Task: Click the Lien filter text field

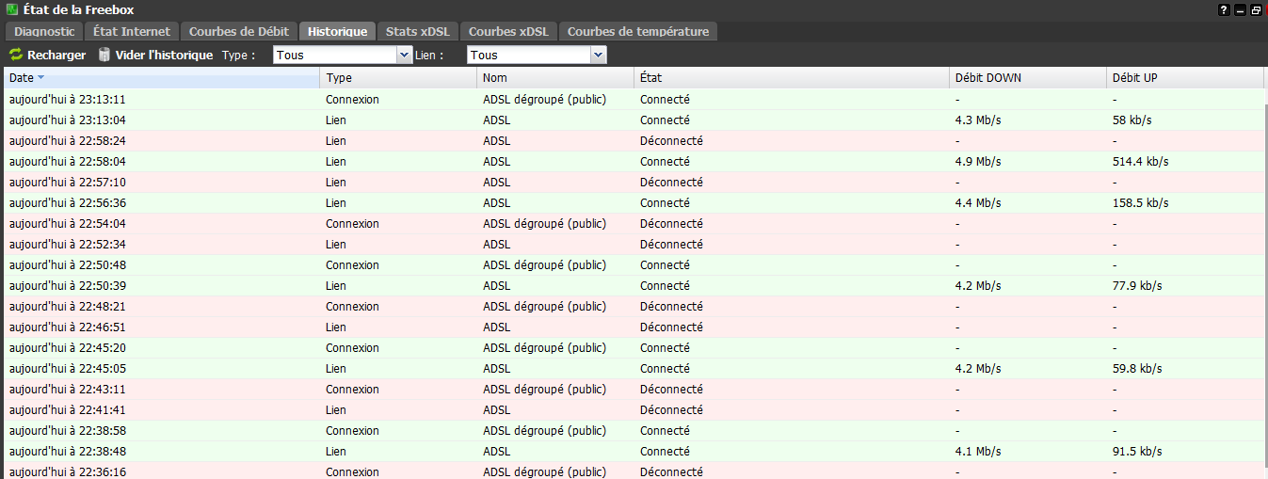Action: click(x=528, y=56)
